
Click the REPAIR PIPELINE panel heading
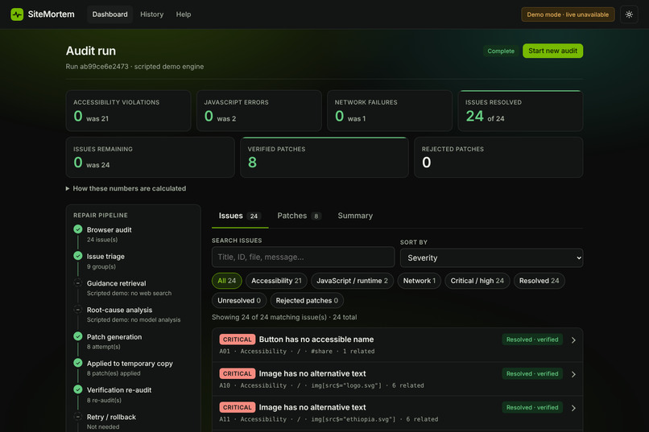click(x=101, y=216)
